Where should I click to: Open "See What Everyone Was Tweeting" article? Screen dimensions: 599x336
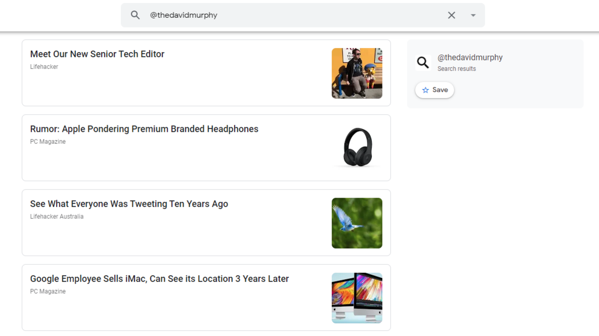pos(129,204)
